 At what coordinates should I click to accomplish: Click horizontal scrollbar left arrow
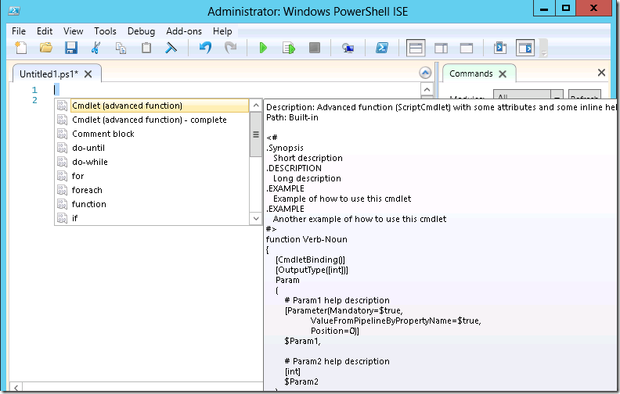click(x=16, y=387)
